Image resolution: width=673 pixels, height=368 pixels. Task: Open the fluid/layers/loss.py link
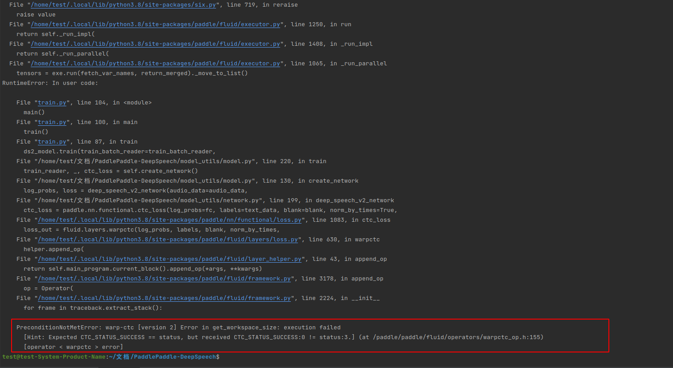tap(166, 239)
